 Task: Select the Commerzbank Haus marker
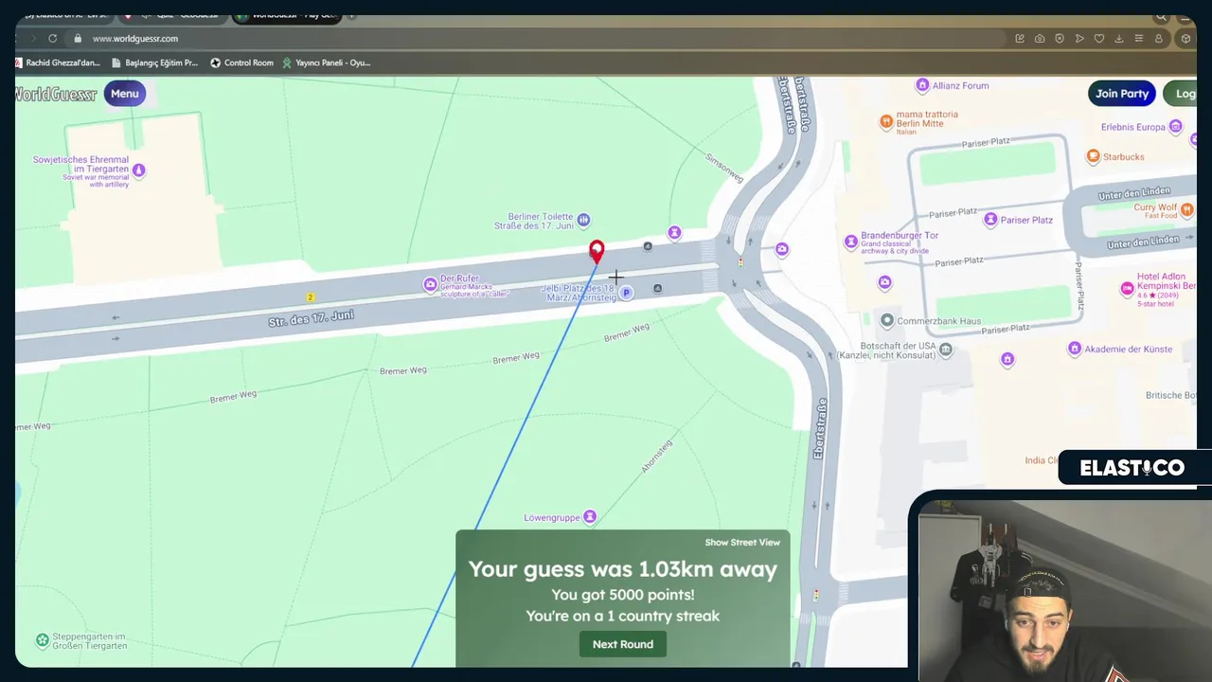point(887,320)
